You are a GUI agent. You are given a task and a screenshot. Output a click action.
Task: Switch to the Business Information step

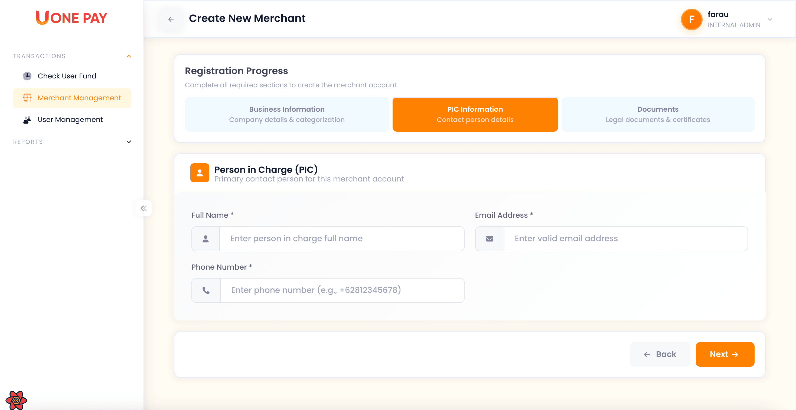(x=286, y=114)
